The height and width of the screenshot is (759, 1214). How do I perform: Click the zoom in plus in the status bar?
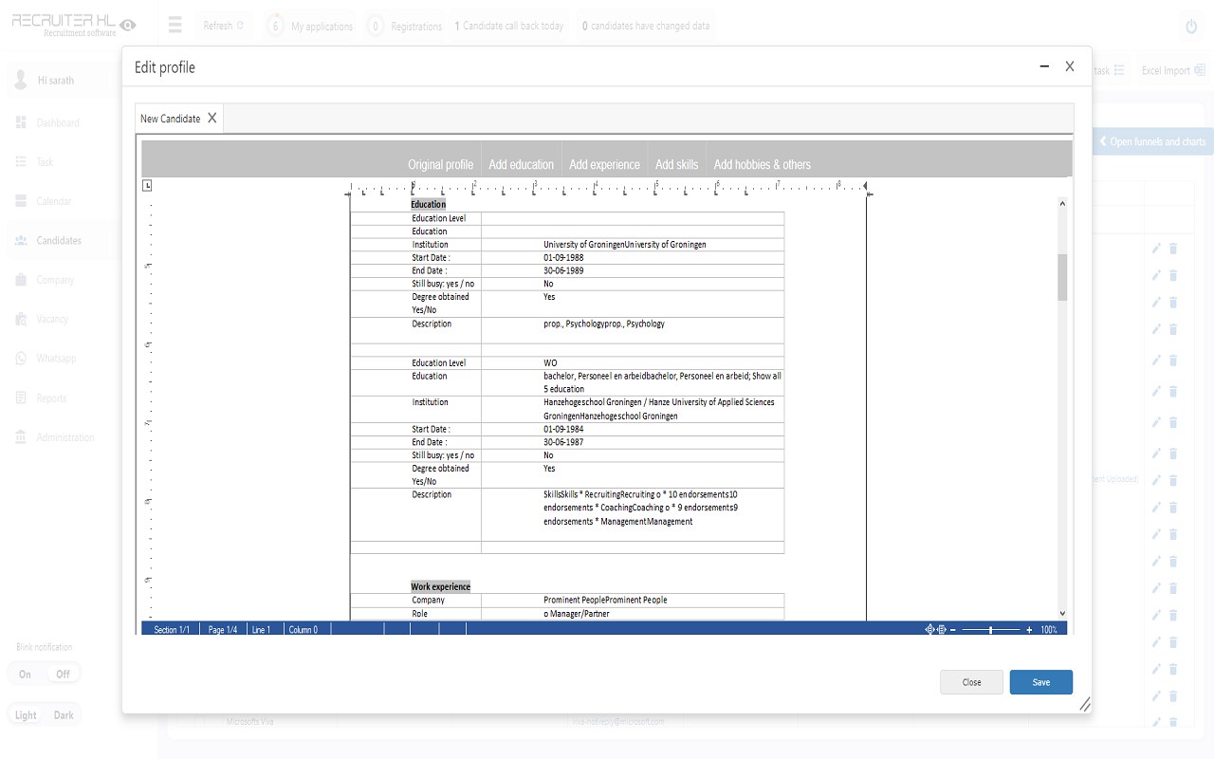1029,629
